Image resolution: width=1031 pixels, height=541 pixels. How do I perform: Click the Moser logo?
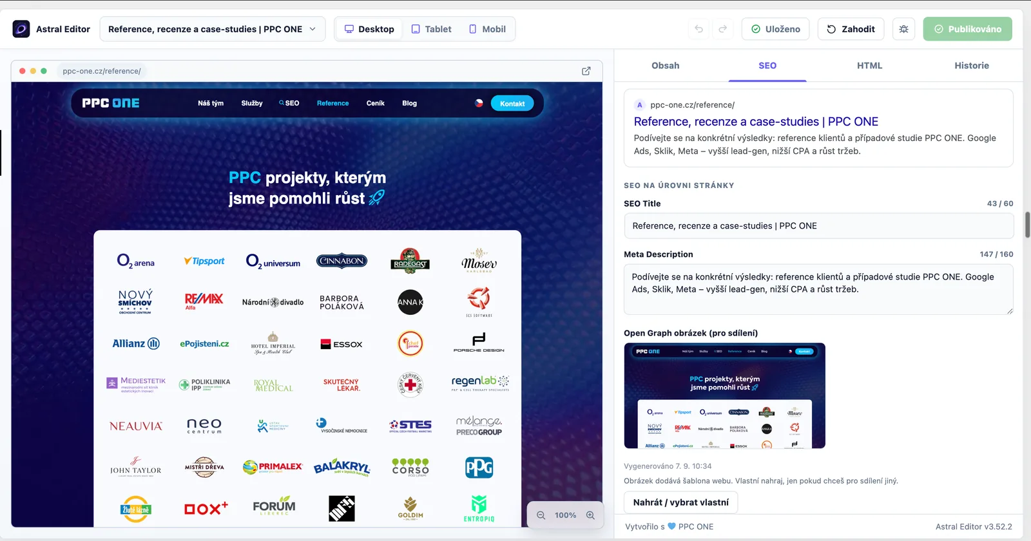tap(479, 261)
